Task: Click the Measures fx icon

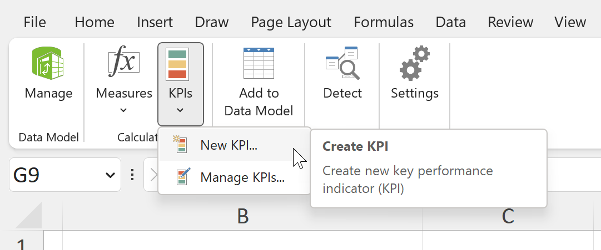Action: (x=124, y=62)
